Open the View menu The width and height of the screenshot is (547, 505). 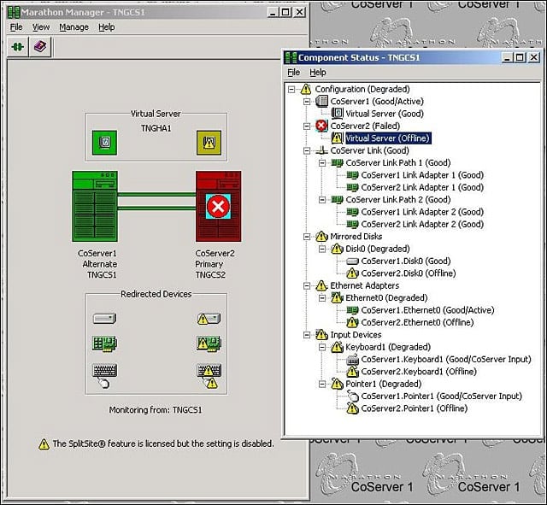coord(41,27)
